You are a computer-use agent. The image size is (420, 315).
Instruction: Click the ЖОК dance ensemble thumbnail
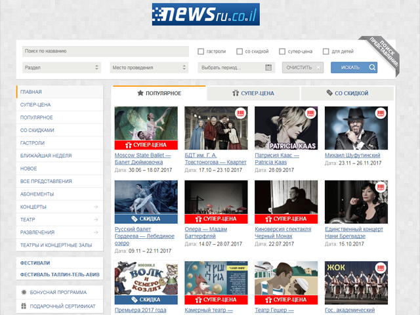click(356, 283)
